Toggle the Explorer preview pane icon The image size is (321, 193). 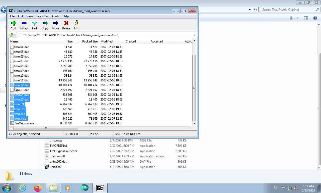[x=306, y=18]
